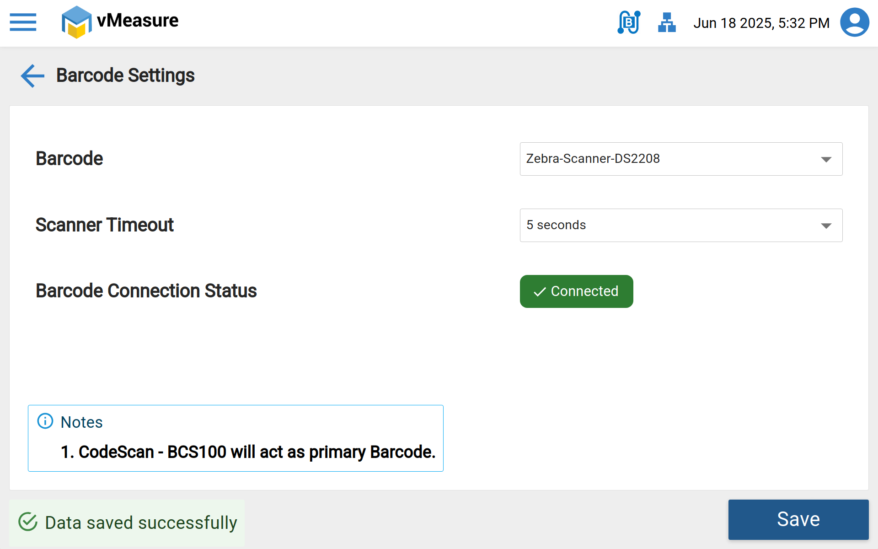The height and width of the screenshot is (549, 878).
Task: Click the vMeasure cube logo
Action: pos(76,22)
